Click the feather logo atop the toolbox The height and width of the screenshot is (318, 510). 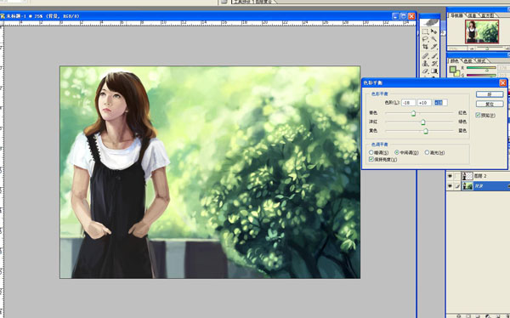point(429,22)
